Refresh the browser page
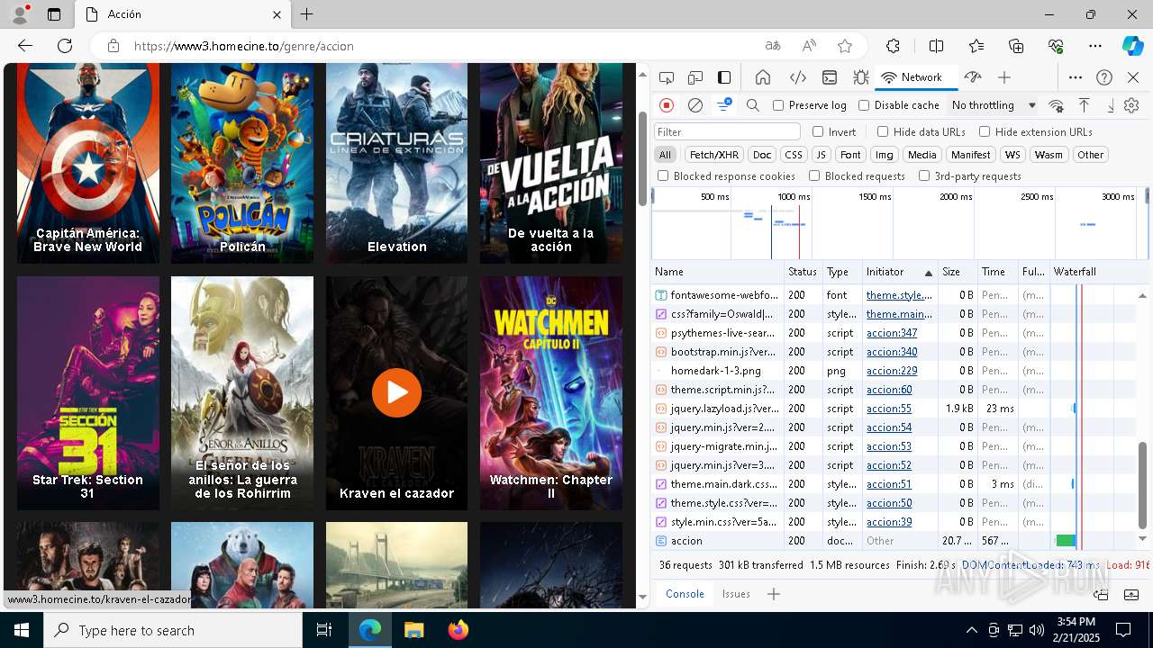Viewport: 1153px width, 648px height. tap(65, 46)
